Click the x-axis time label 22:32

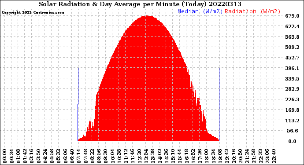(260, 156)
